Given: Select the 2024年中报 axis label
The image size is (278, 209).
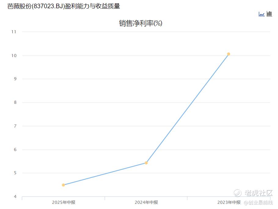Looking at the screenshot, I should [146, 202].
